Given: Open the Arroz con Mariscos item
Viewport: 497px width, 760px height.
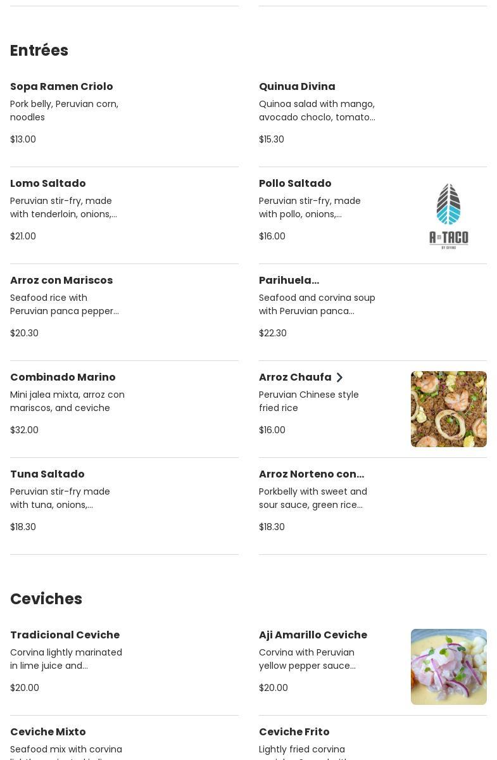Looking at the screenshot, I should coord(61,281).
